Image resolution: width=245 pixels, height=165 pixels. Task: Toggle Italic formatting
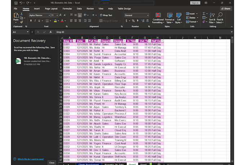point(35,20)
